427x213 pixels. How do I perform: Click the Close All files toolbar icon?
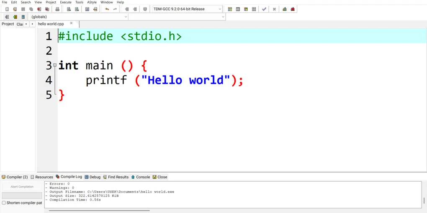47,9
